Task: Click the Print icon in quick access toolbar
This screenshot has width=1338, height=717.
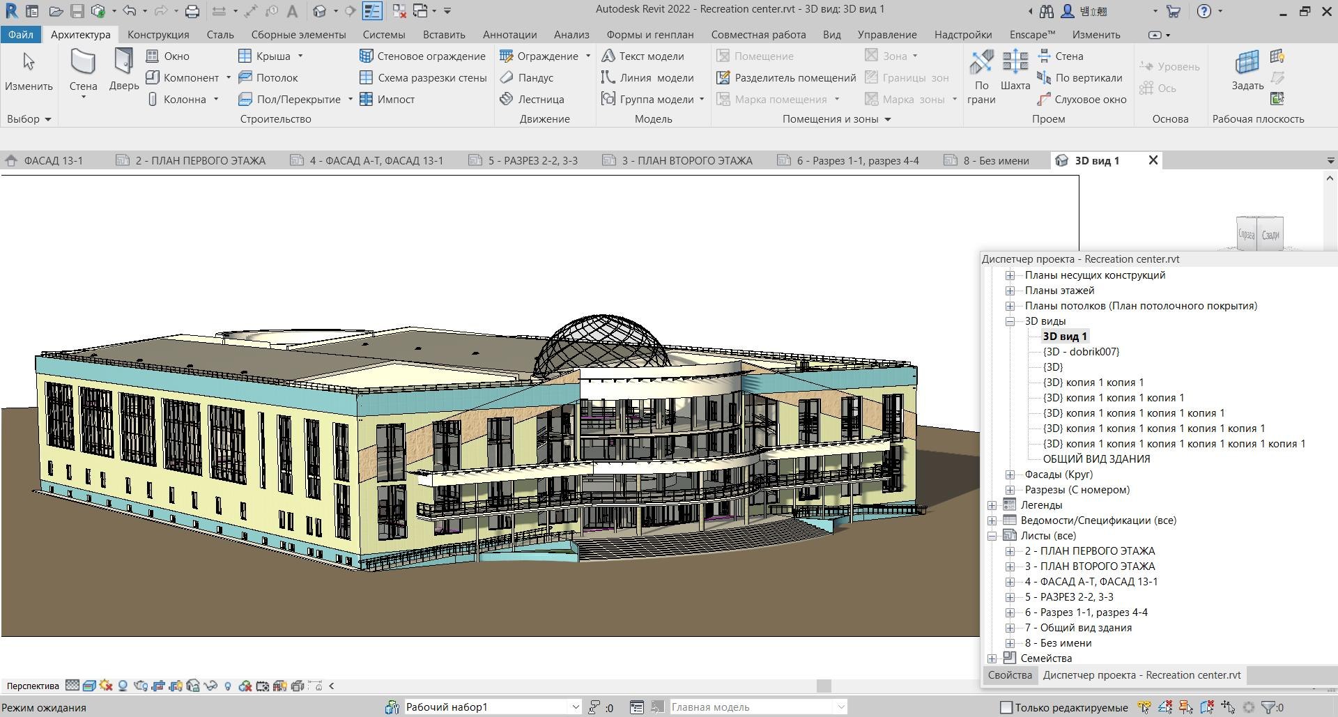Action: (192, 11)
